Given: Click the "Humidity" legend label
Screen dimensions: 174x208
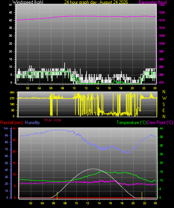Looking at the screenshot, I should [32, 123].
